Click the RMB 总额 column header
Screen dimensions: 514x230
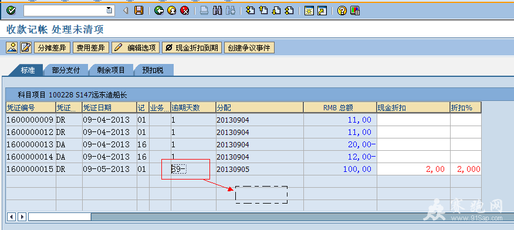click(340, 107)
